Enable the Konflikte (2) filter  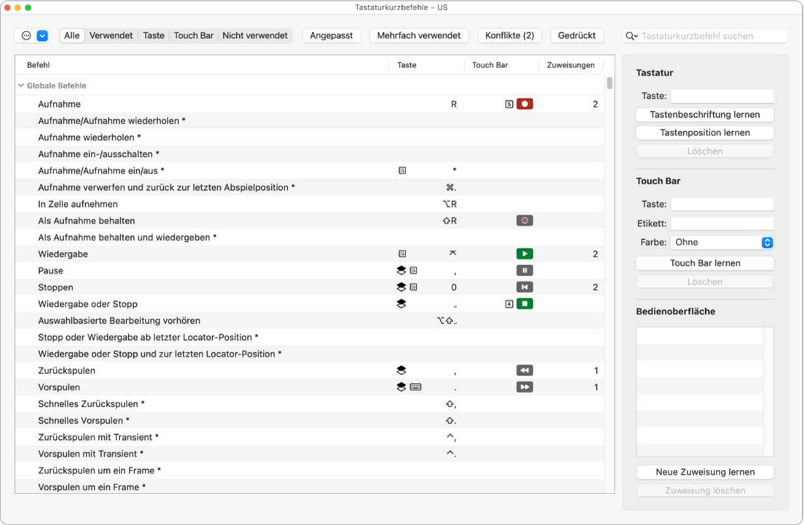510,36
